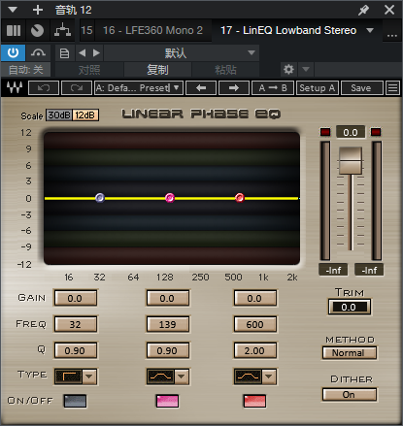The height and width of the screenshot is (426, 403).
Task: Click the 32 Freq field
Action: [75, 324]
